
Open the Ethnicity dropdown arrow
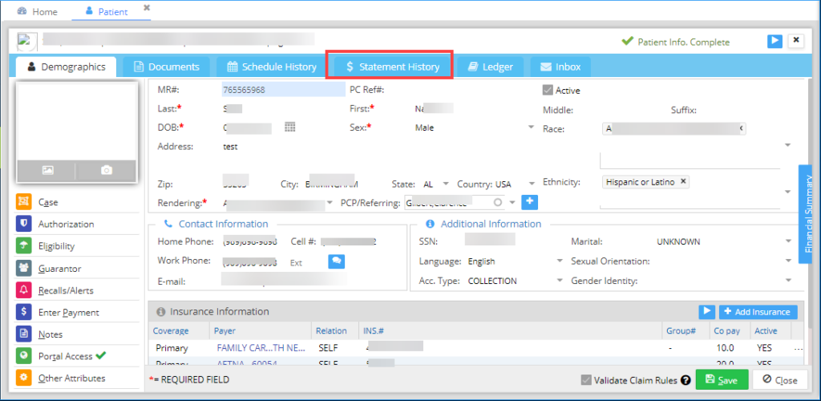(787, 192)
